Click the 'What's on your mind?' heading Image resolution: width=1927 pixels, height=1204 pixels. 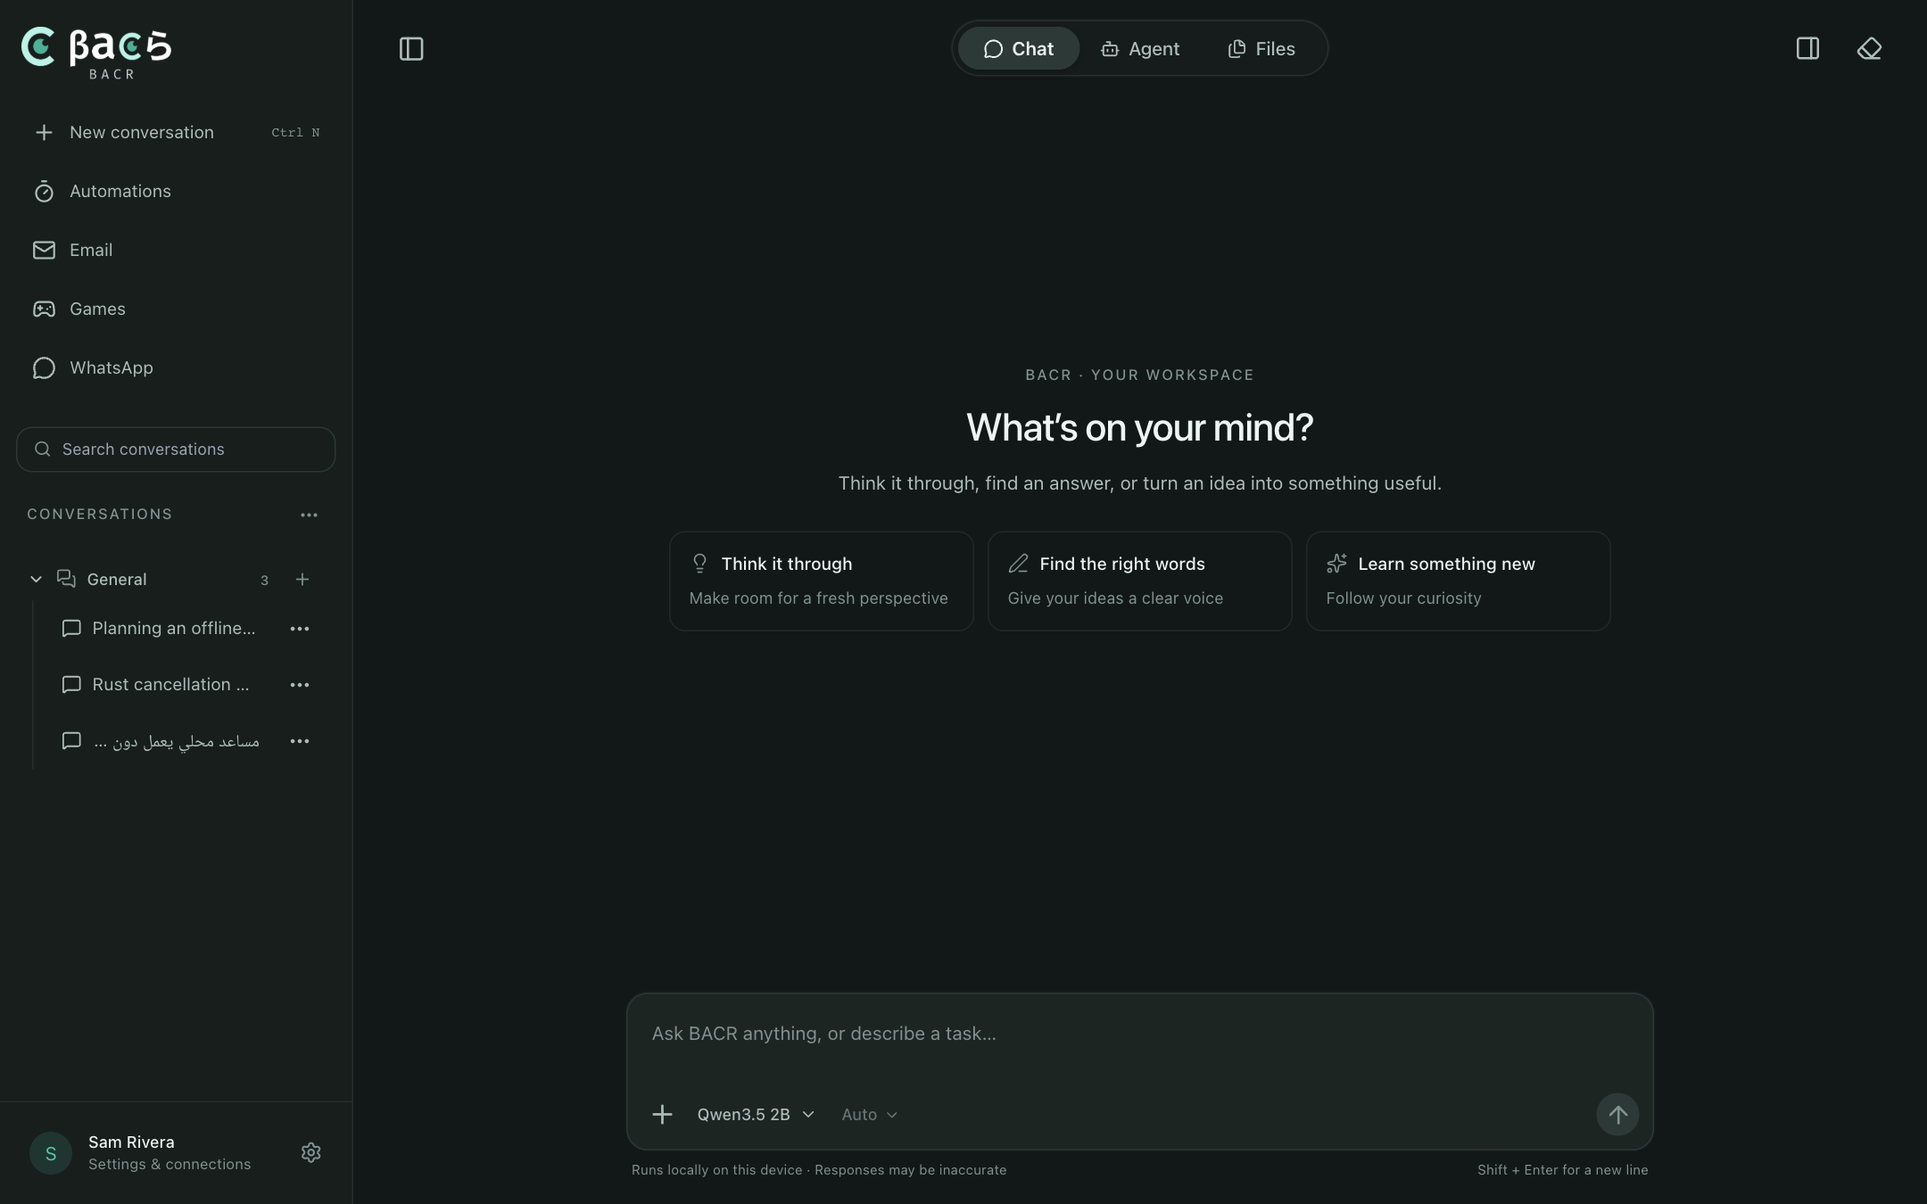pos(1139,428)
